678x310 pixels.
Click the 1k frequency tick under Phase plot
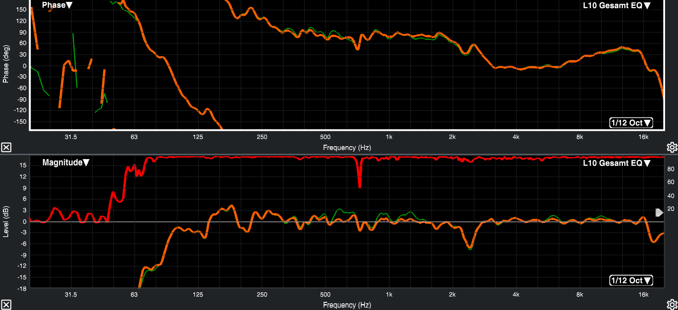pos(389,138)
